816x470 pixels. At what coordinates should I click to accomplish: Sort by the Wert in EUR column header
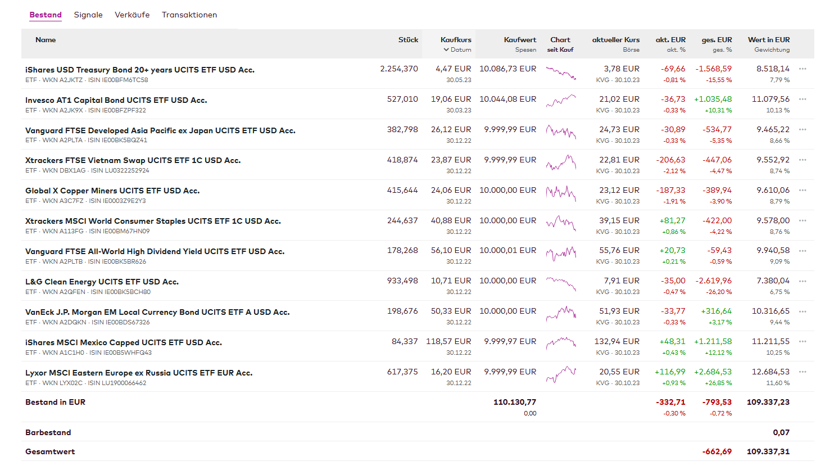[768, 40]
